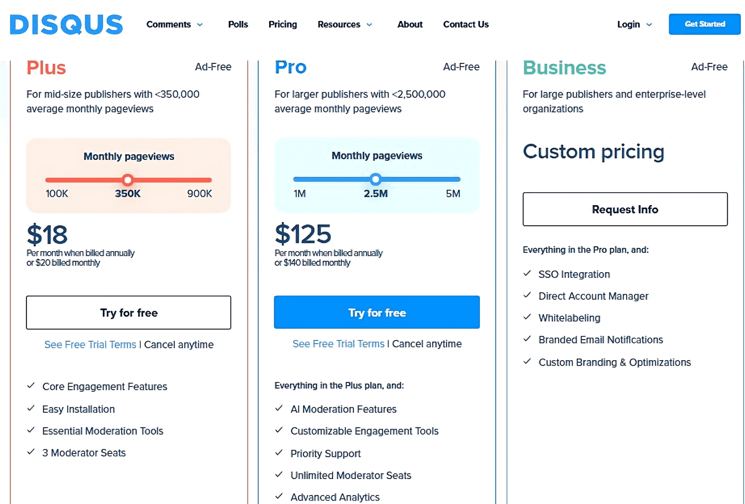Viewport: 745px width, 504px height.
Task: Click Pro plan blue Try for free button
Action: [377, 312]
